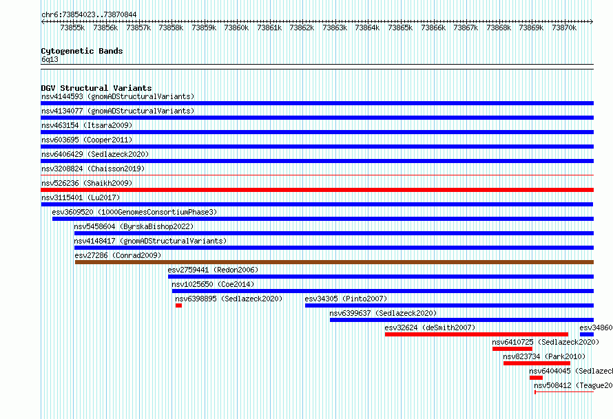
Task: Click the thin red nsv3208824 line
Action: click(x=317, y=175)
